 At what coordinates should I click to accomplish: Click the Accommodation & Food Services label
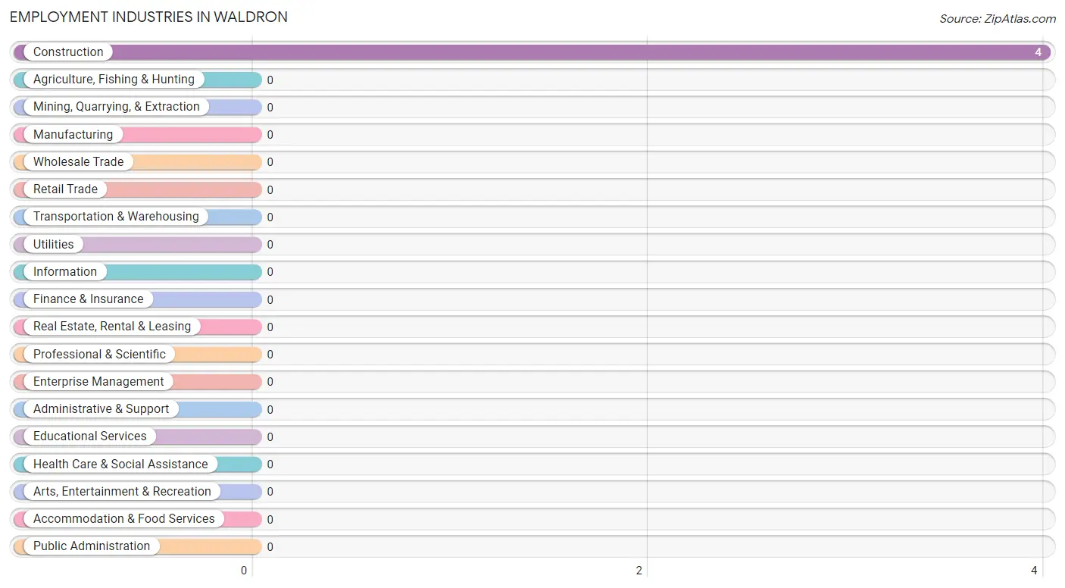click(124, 519)
